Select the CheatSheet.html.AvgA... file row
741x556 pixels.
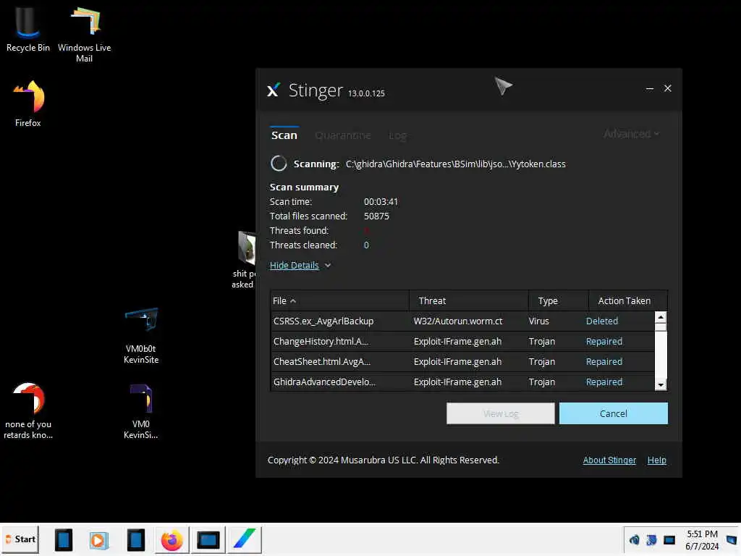coord(462,362)
